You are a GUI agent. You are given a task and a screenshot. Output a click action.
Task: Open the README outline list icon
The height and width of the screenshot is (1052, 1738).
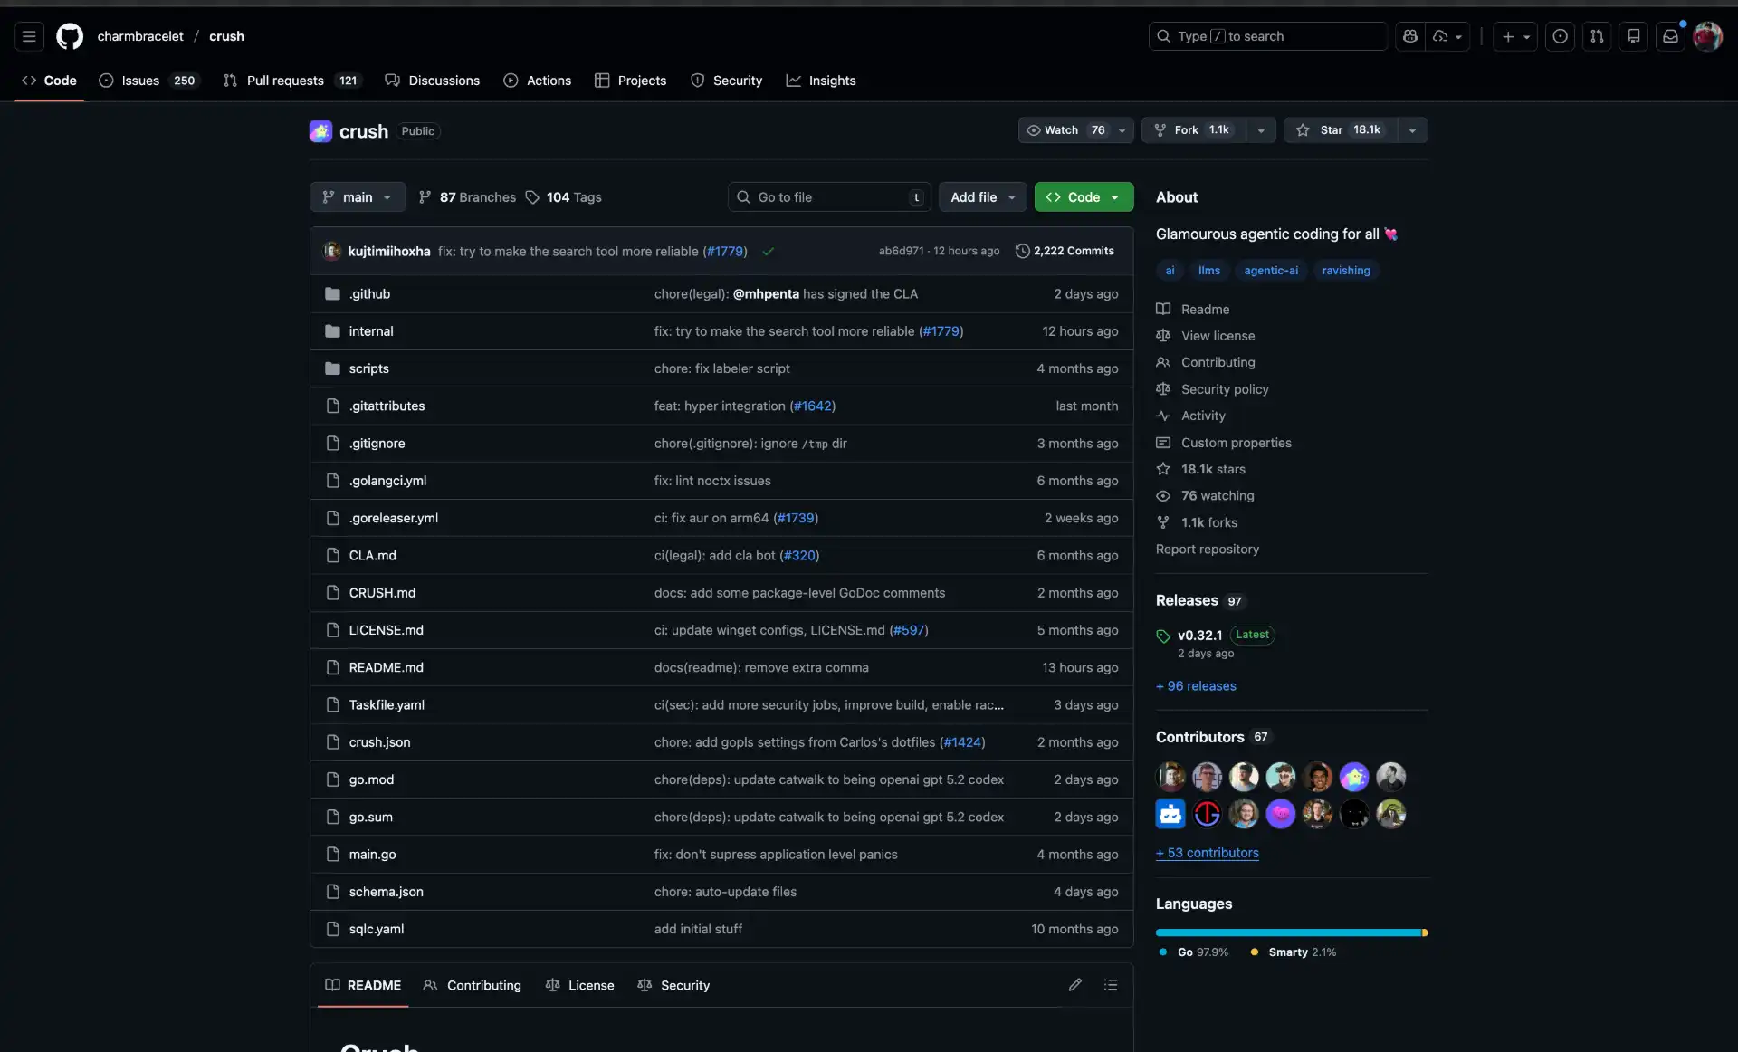coord(1111,985)
